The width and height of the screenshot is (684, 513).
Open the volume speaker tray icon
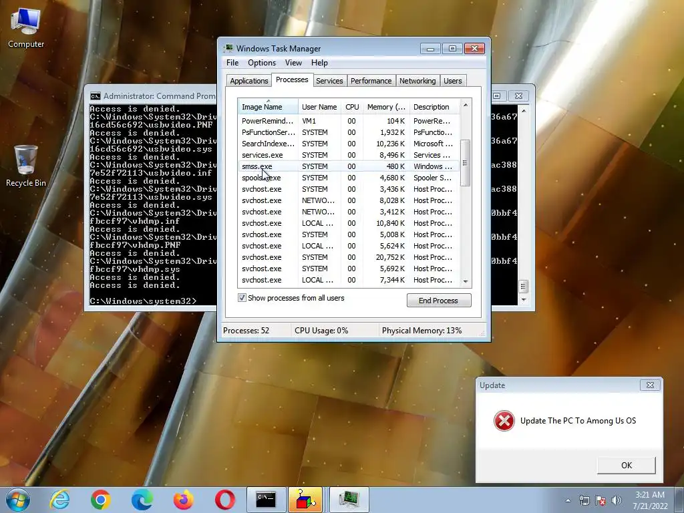[617, 500]
